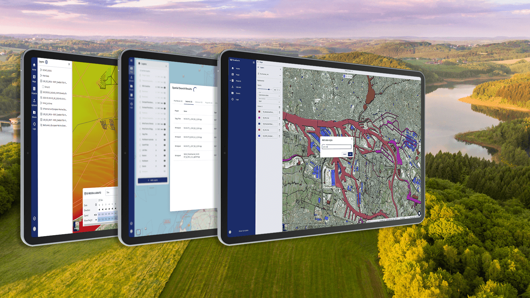Click the color swatch for B_Brueckenflaec class

[259, 124]
